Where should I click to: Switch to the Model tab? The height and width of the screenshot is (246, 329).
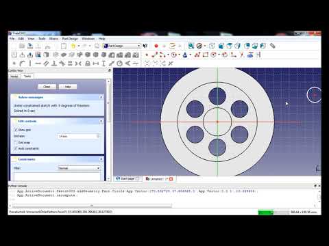point(14,77)
